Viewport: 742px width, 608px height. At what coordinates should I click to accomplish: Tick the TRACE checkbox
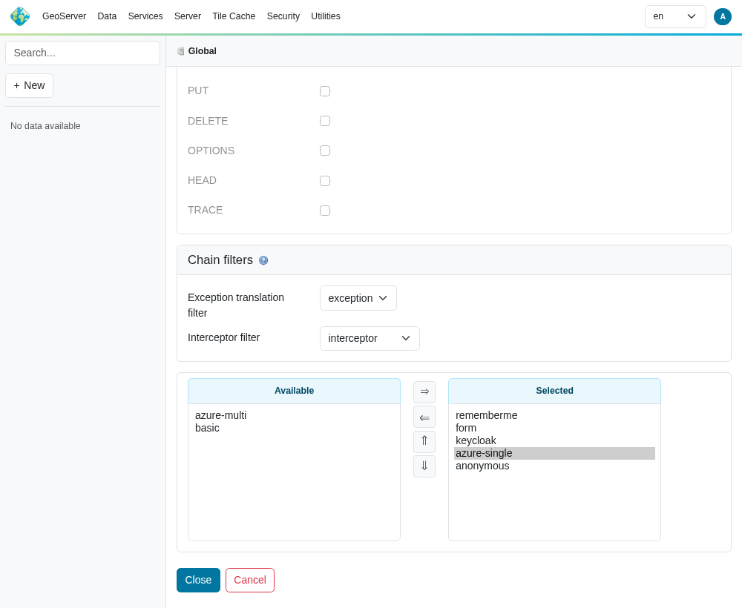[325, 211]
